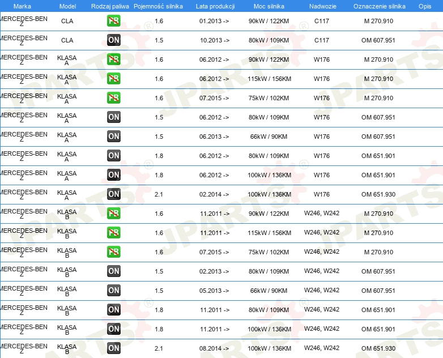Click the green PB fuel icon in the CLA 1.6 row

click(114, 21)
